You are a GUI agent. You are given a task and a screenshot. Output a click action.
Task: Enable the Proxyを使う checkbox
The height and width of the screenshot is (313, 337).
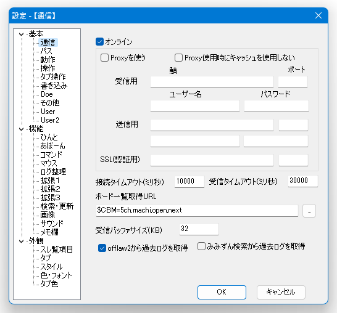104,58
